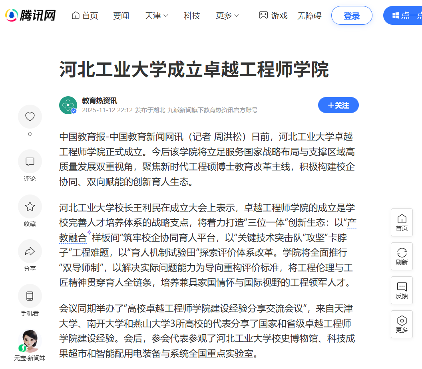Open the 反馈 feedback icon
422x369 pixels.
tap(402, 290)
